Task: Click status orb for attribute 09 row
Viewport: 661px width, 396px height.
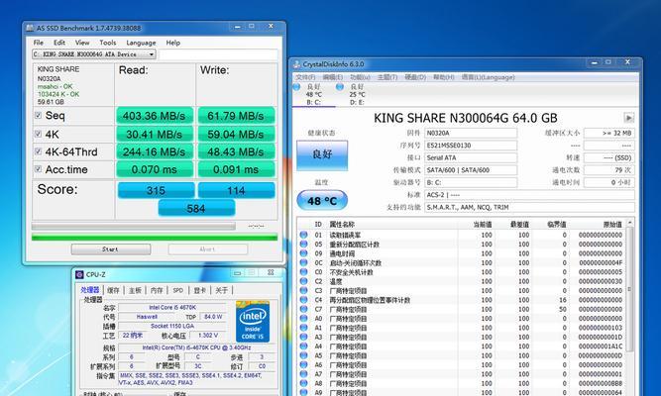Action: 303,253
